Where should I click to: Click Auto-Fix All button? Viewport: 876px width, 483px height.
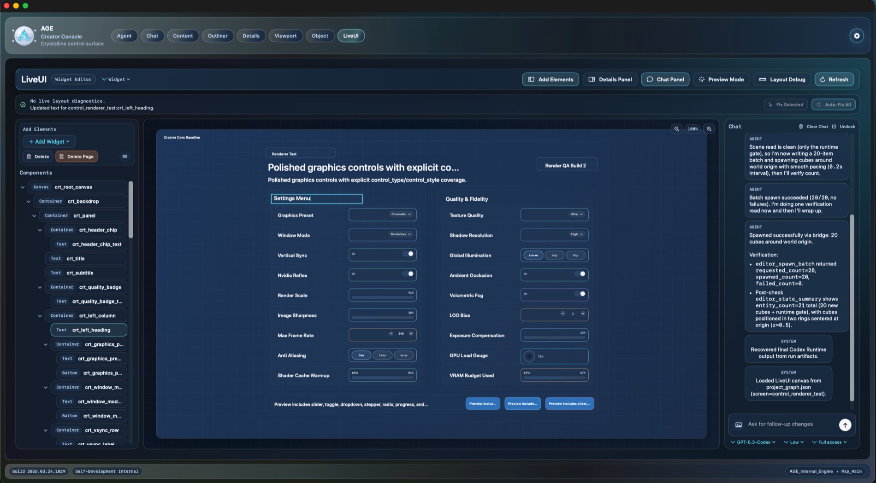point(834,105)
